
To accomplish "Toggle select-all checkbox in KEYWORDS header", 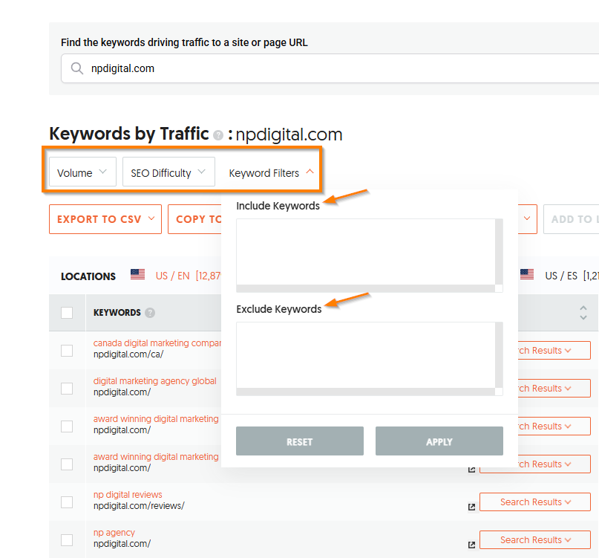I will point(67,313).
